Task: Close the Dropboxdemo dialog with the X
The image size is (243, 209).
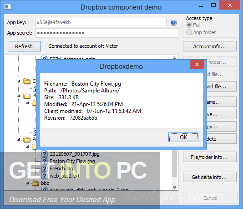Action: 197,64
